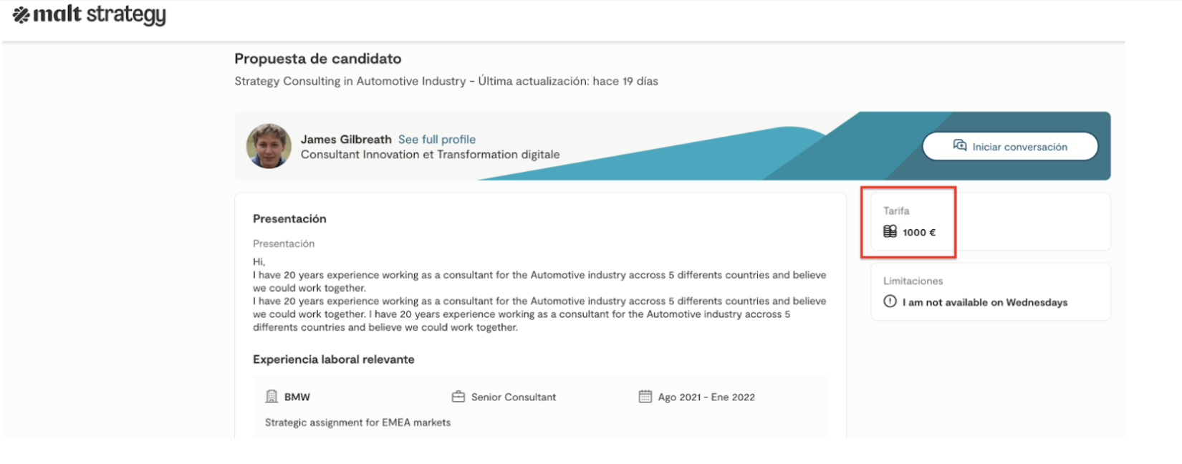This screenshot has height=464, width=1182.
Task: Click the James Gilbreath candidate name
Action: pos(346,140)
